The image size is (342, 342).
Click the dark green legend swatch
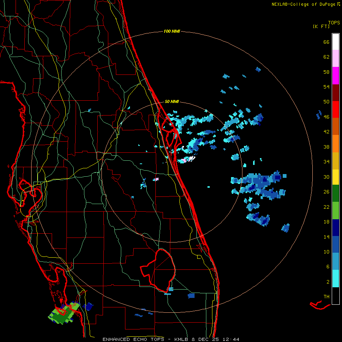[x=336, y=193]
